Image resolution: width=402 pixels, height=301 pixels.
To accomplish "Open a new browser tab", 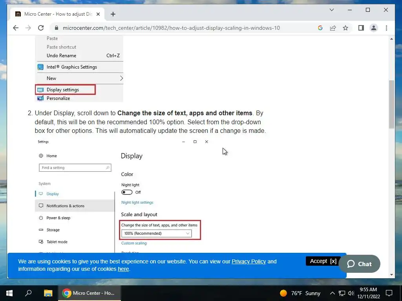I will [x=113, y=14].
